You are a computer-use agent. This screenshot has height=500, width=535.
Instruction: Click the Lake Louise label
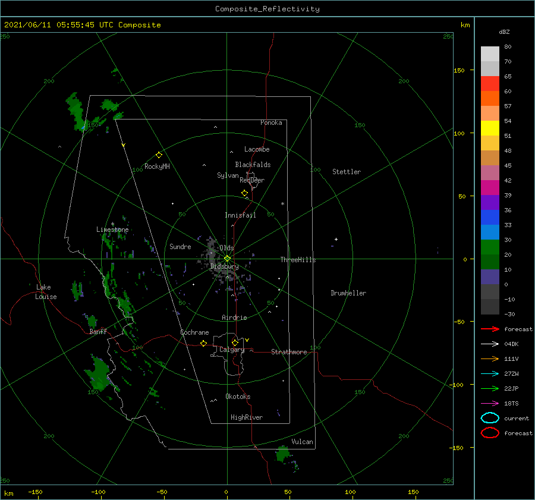(x=46, y=292)
